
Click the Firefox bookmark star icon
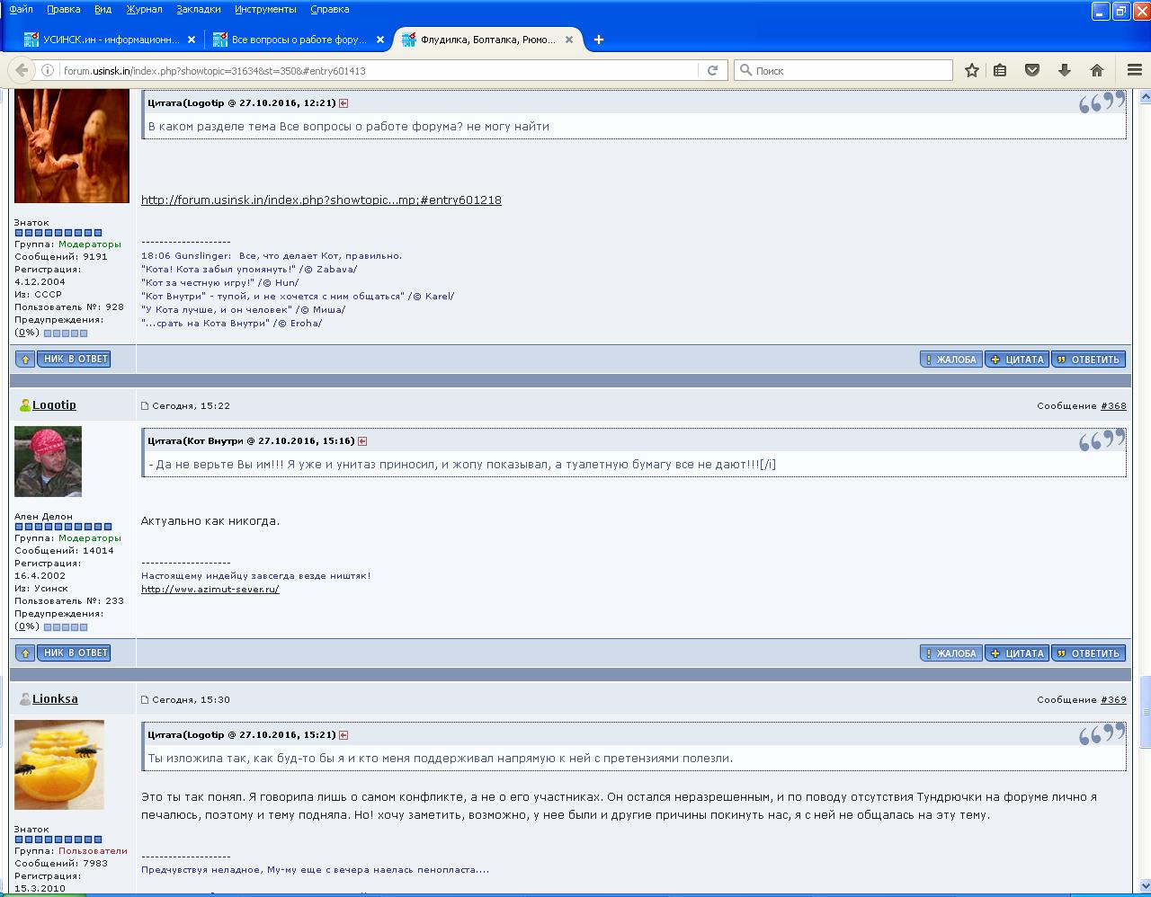click(971, 70)
